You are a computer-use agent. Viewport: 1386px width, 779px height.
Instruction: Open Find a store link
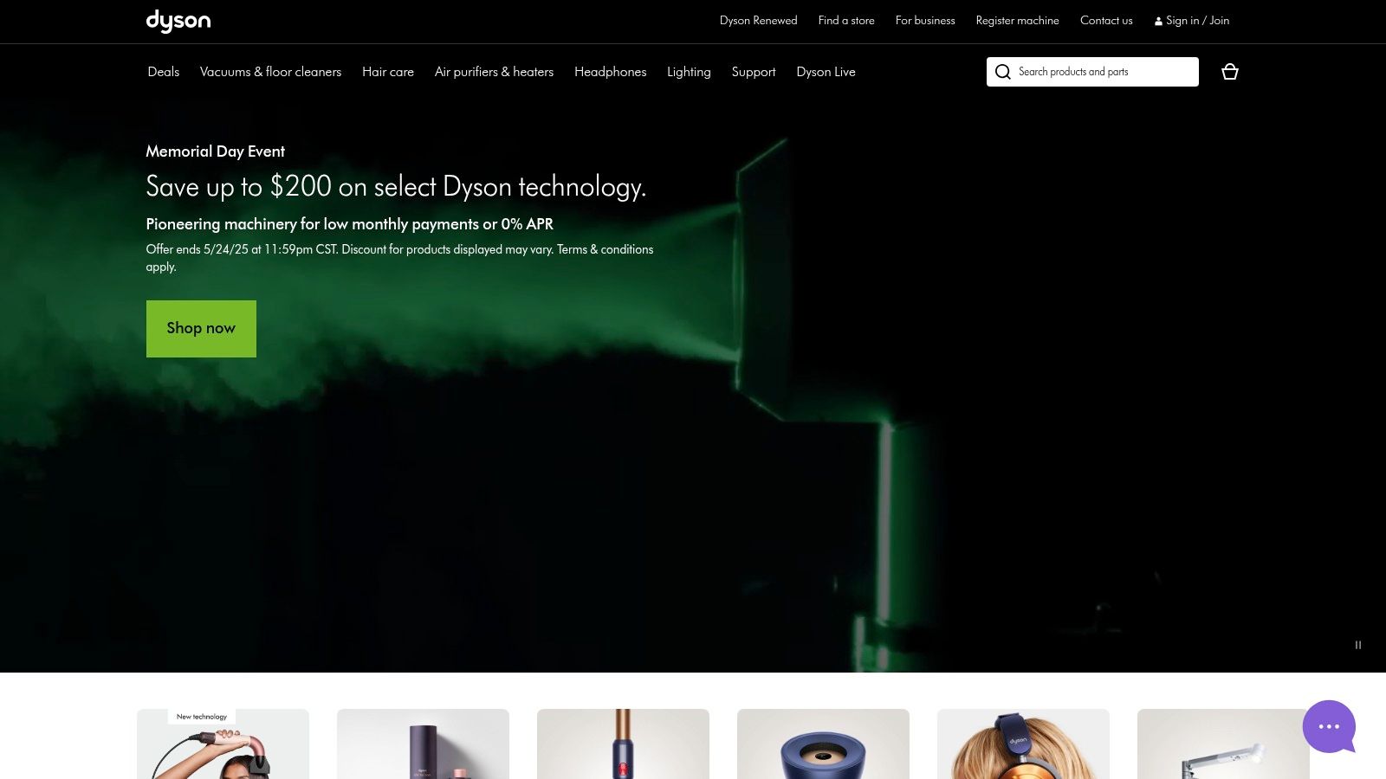point(846,21)
